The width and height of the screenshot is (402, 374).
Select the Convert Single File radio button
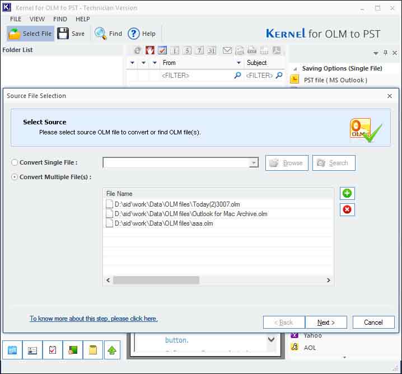(15, 162)
